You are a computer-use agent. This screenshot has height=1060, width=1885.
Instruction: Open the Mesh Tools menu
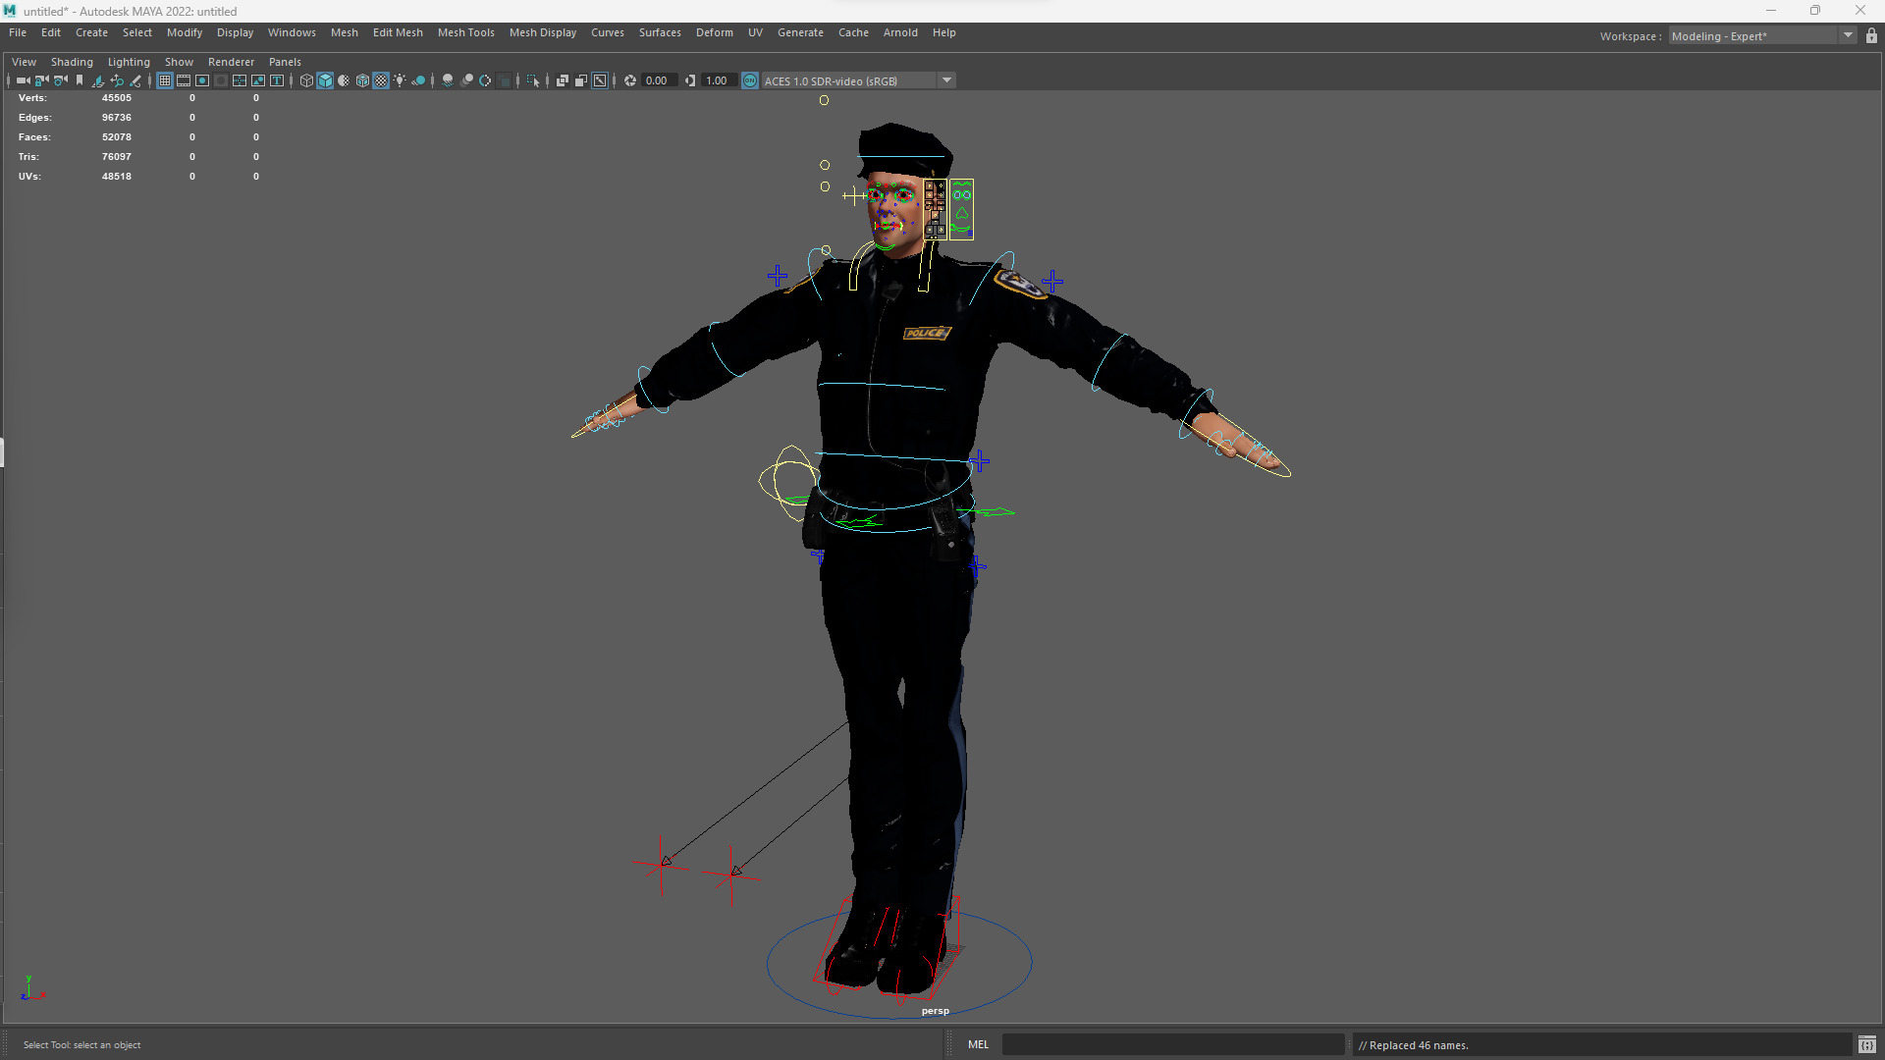[465, 32]
